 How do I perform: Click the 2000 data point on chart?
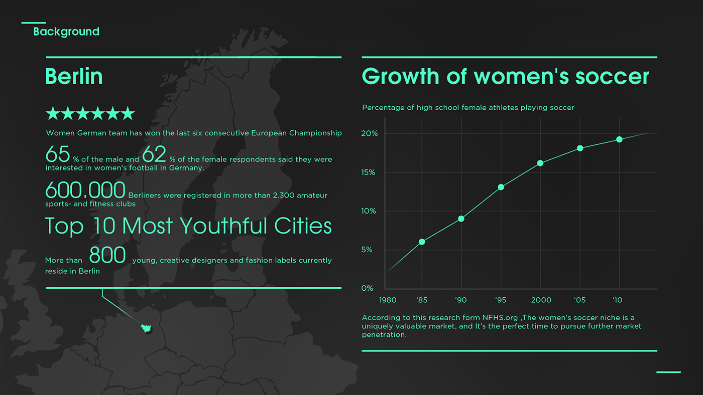pos(540,163)
